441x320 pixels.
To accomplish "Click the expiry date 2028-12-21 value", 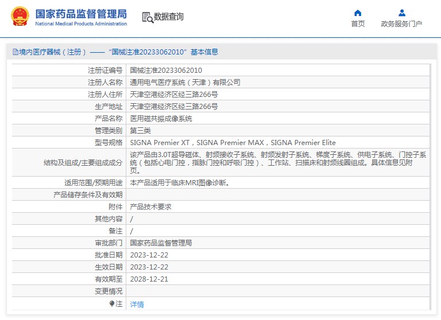I will (149, 279).
